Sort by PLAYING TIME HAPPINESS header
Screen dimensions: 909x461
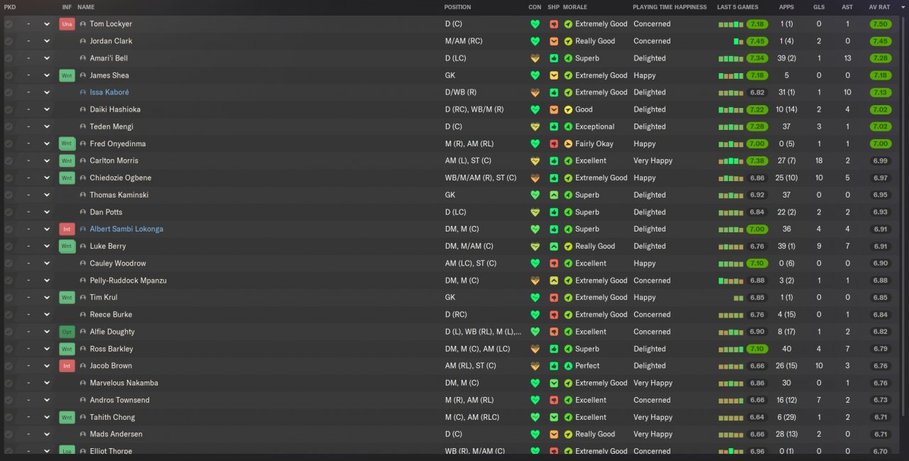pyautogui.click(x=670, y=7)
